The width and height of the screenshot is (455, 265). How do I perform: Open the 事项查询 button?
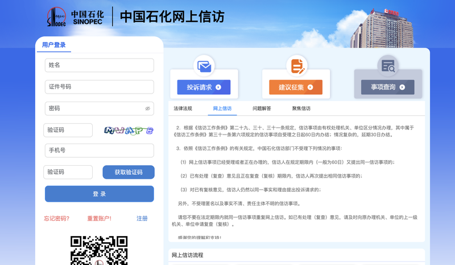click(x=388, y=87)
